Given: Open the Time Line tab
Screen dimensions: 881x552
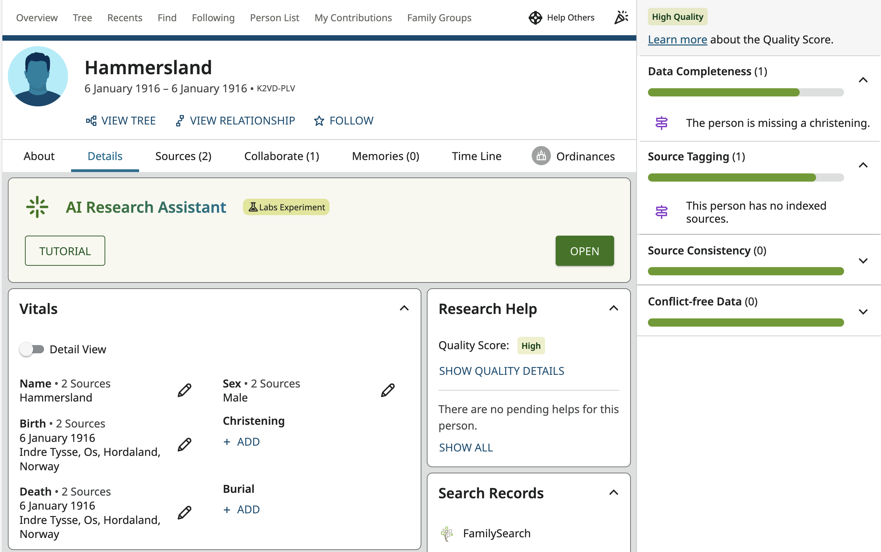Looking at the screenshot, I should (x=476, y=156).
